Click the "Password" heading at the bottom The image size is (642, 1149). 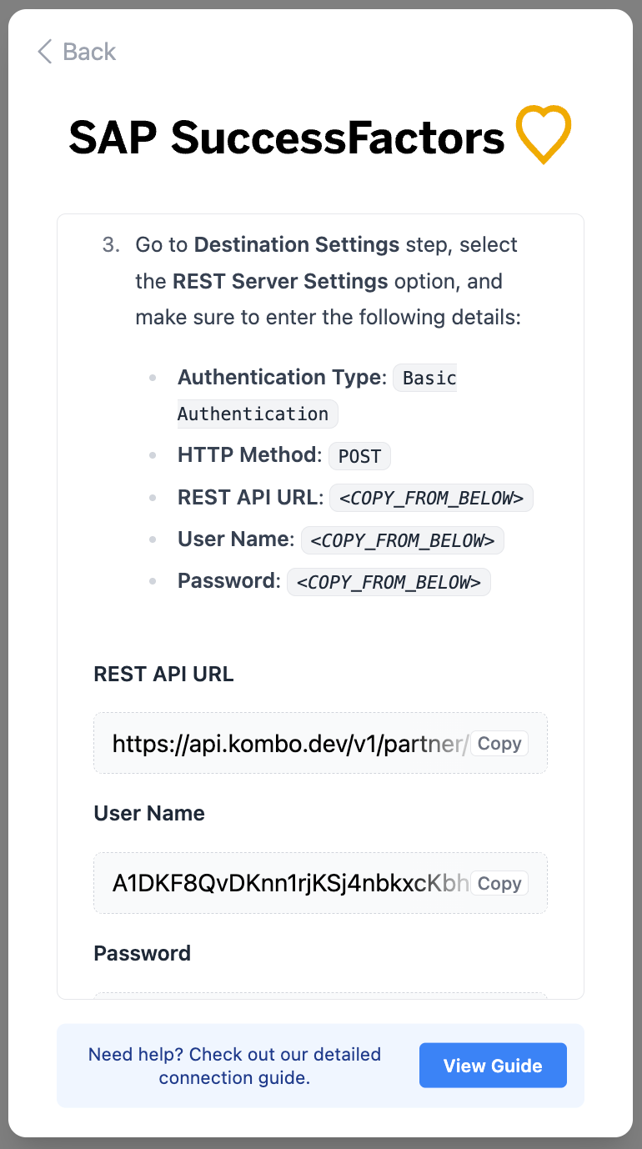[143, 953]
